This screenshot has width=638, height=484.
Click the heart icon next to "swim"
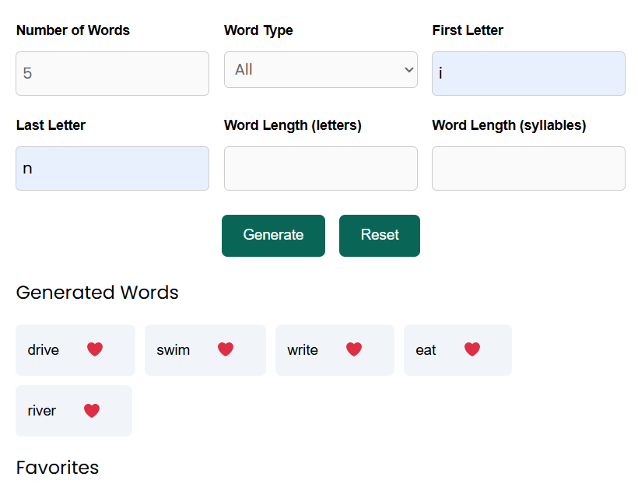tap(225, 350)
